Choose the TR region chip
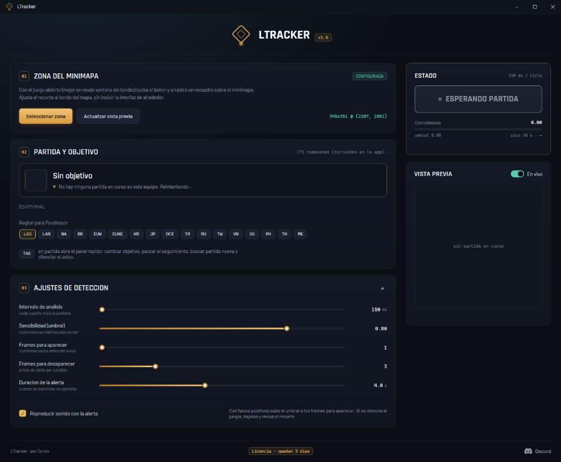 point(188,234)
